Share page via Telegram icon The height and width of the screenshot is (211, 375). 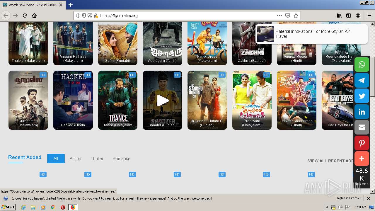362,80
